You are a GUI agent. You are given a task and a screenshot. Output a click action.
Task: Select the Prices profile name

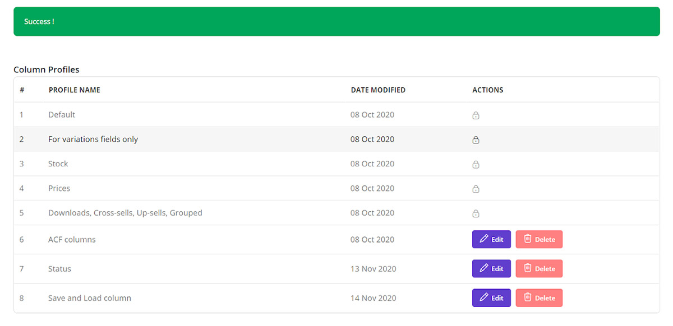click(59, 189)
